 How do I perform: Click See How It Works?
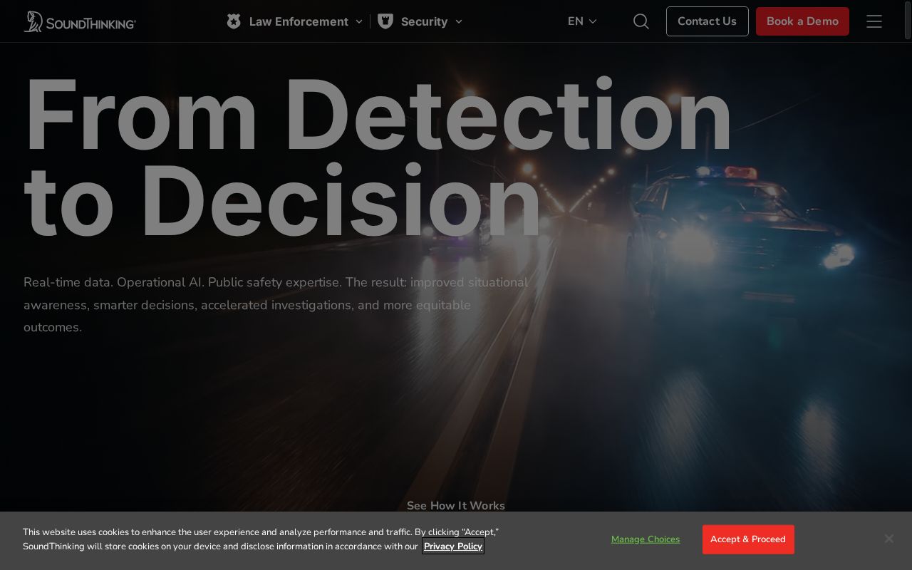pyautogui.click(x=456, y=505)
